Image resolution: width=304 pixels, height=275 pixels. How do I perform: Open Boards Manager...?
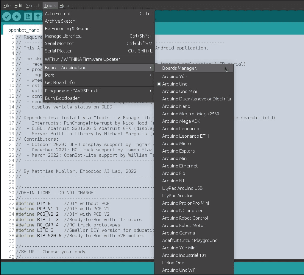[x=194, y=68]
